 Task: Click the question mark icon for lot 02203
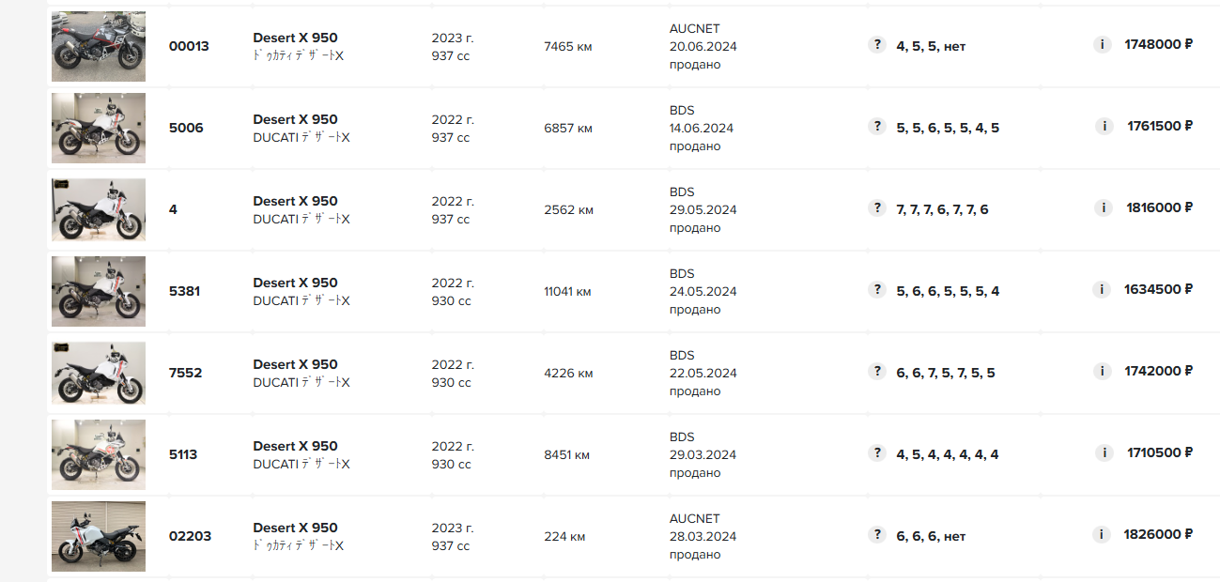(x=877, y=535)
